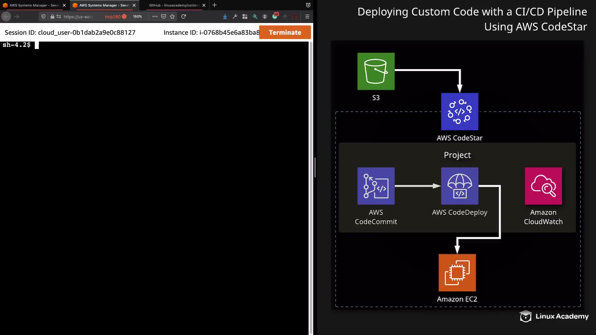596x335 pixels.
Task: Reload the current page
Action: 183,16
